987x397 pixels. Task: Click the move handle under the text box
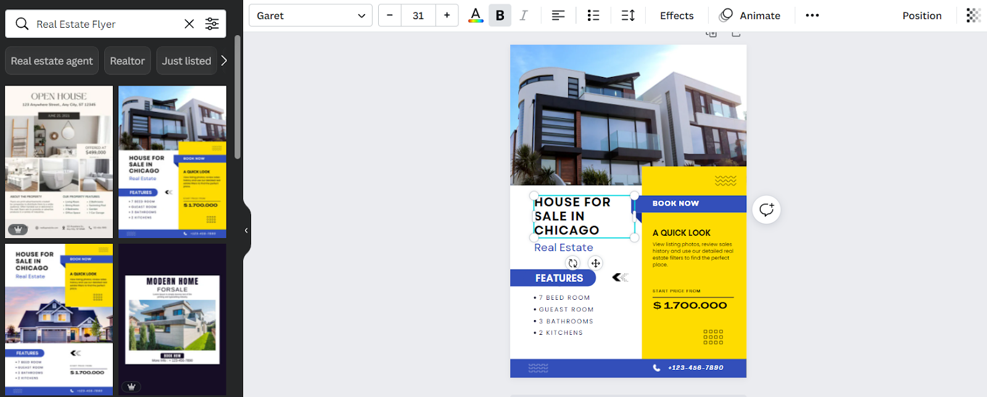pos(595,263)
